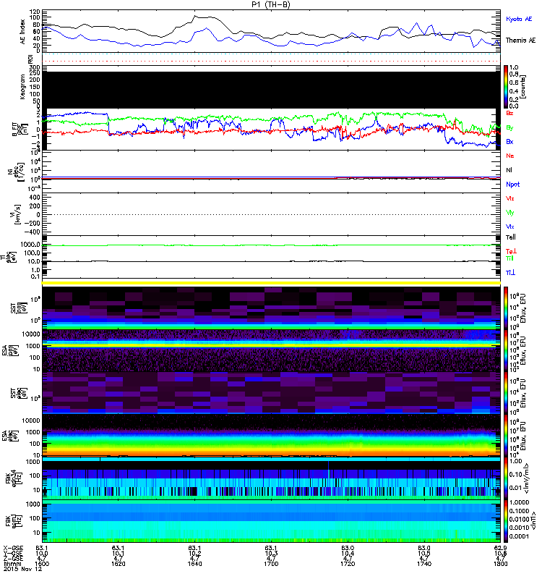
Task: Click the SST ion spectrogram panel
Action: pyautogui.click(x=271, y=308)
